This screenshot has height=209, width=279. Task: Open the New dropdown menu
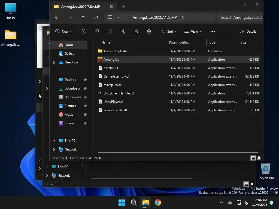pos(63,32)
